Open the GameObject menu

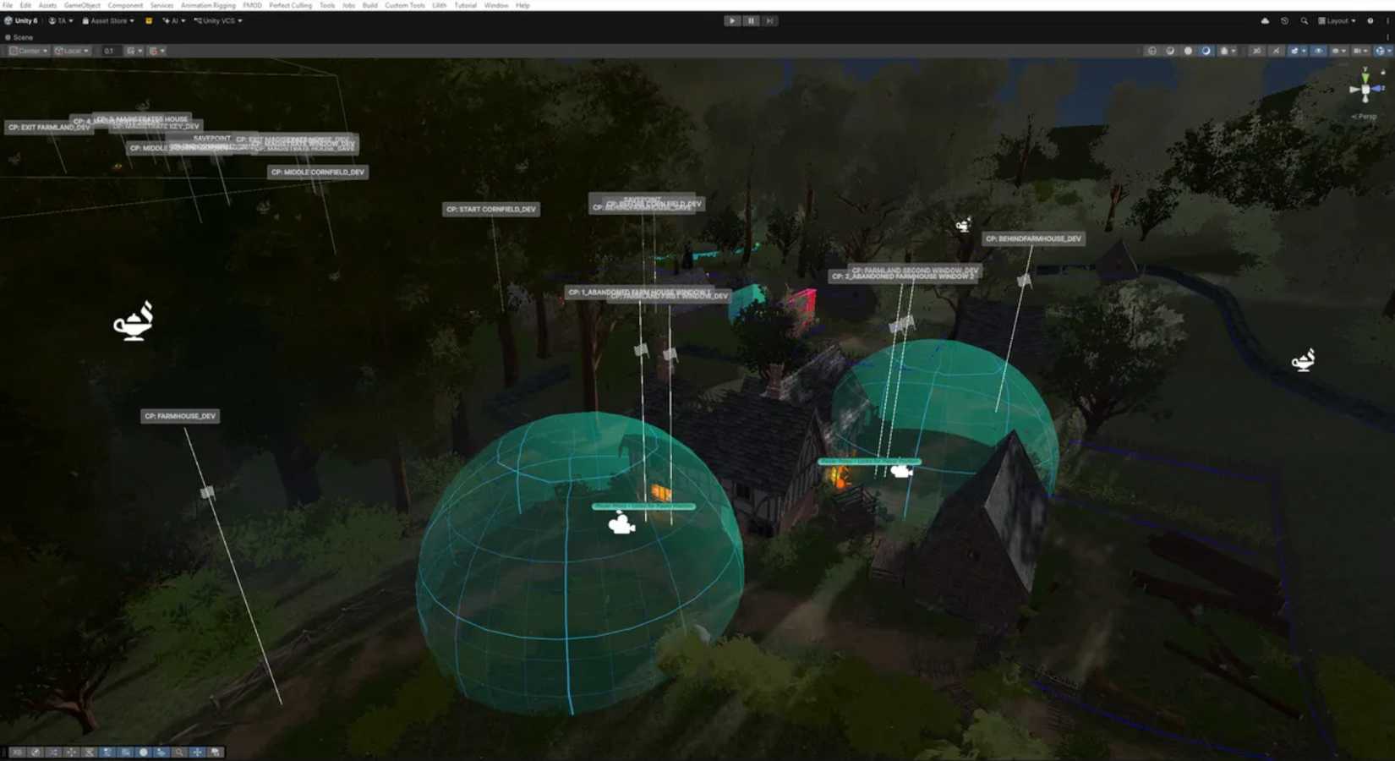(82, 5)
